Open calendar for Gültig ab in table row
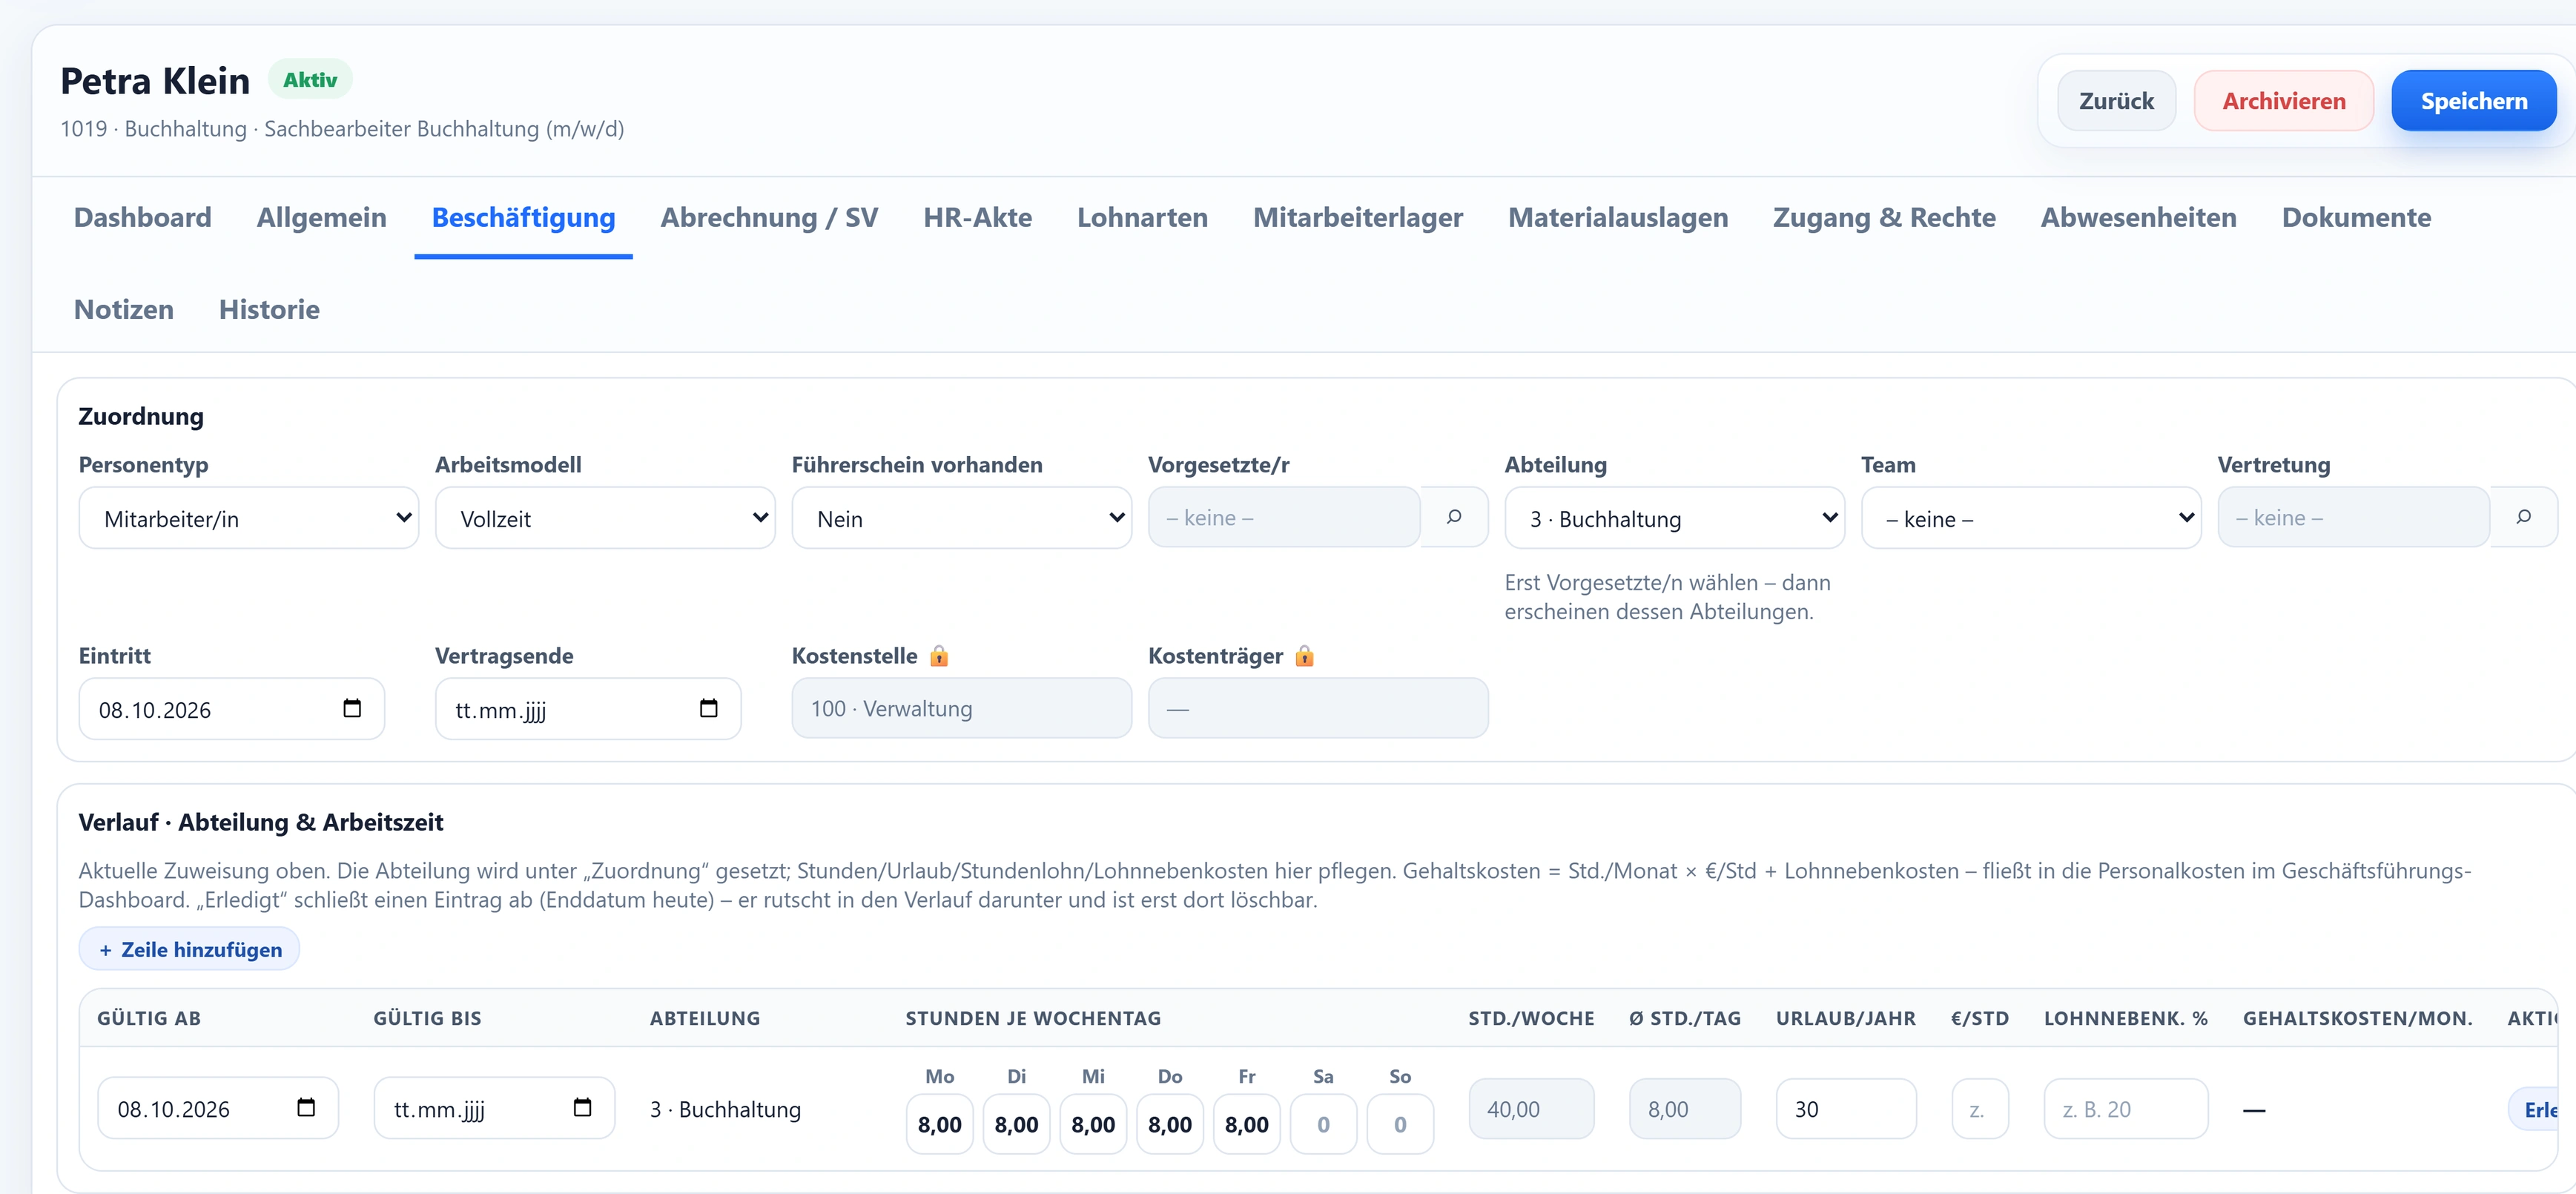 click(x=306, y=1107)
